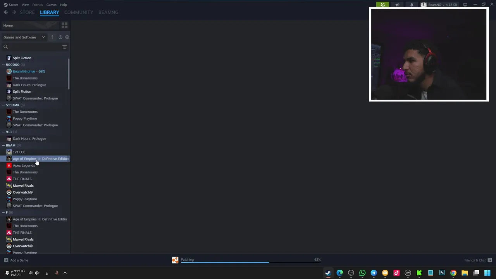Open Telegram from the taskbar
This screenshot has width=496, height=279.
click(374, 273)
